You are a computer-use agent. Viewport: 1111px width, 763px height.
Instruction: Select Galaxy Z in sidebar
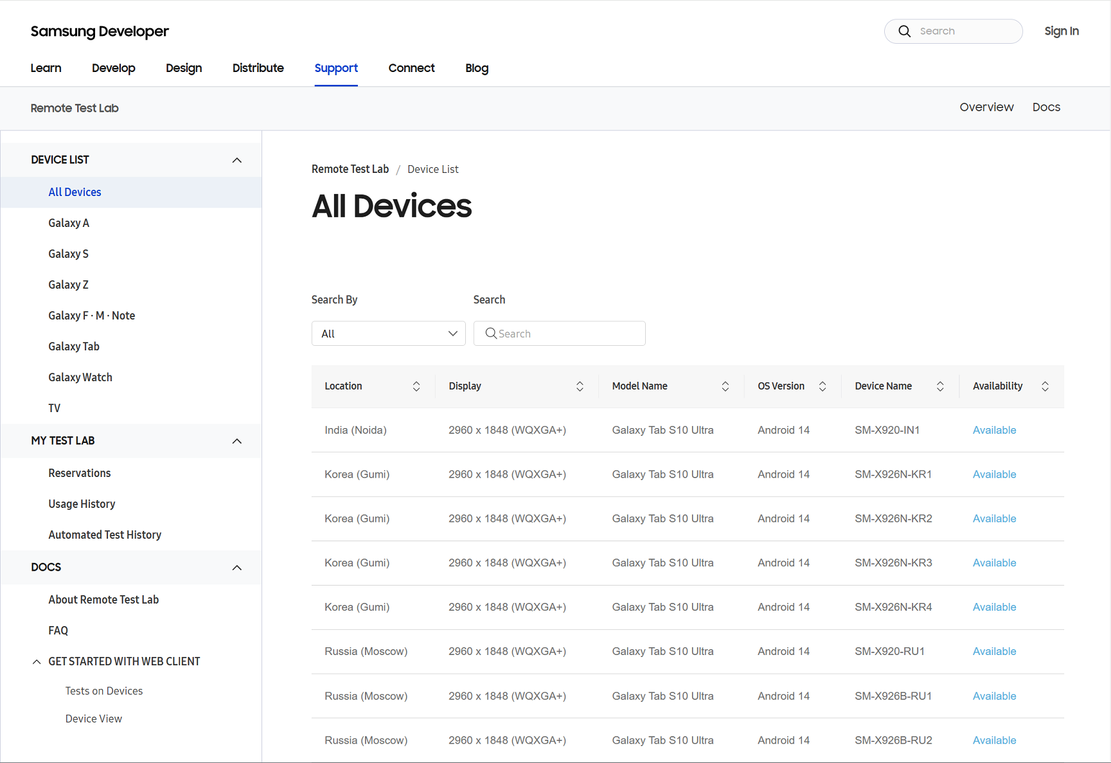click(x=68, y=285)
